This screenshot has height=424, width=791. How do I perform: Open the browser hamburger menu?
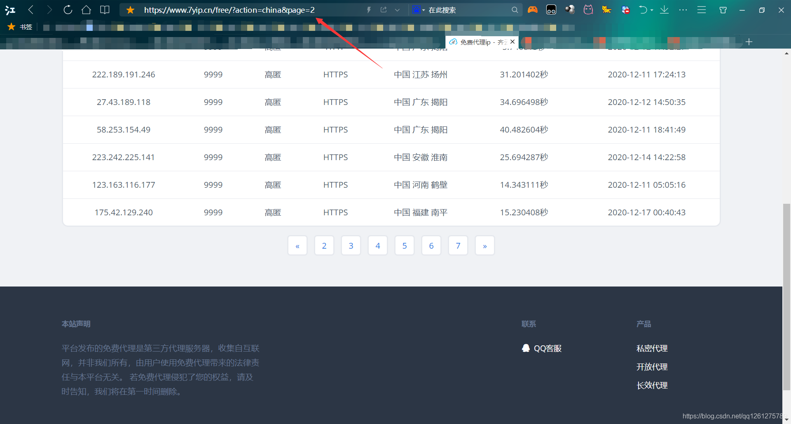(702, 9)
